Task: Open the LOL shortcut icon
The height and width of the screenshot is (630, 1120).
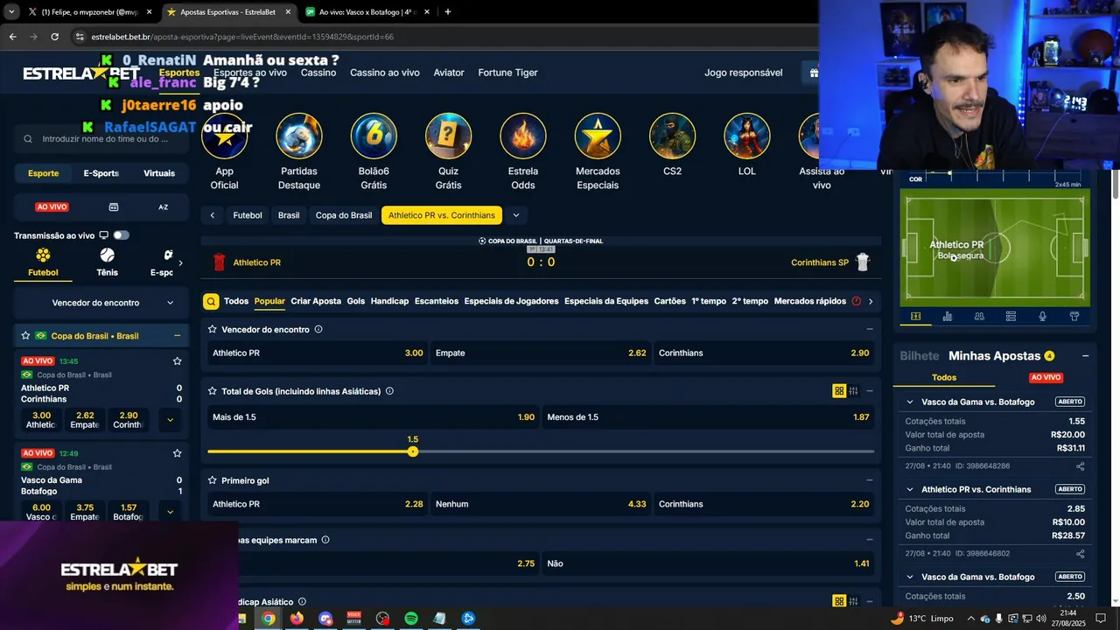Action: point(746,136)
